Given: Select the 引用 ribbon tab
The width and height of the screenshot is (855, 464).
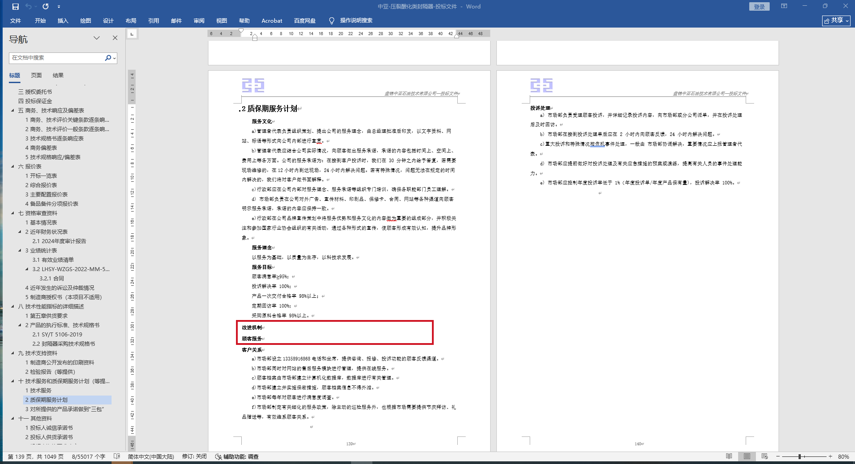Looking at the screenshot, I should pos(154,20).
